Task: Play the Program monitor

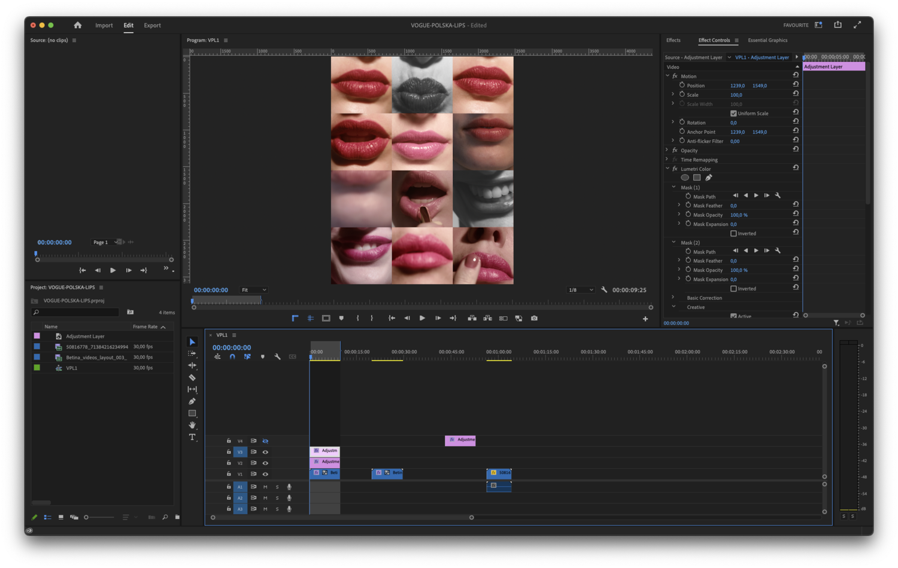Action: [x=422, y=318]
